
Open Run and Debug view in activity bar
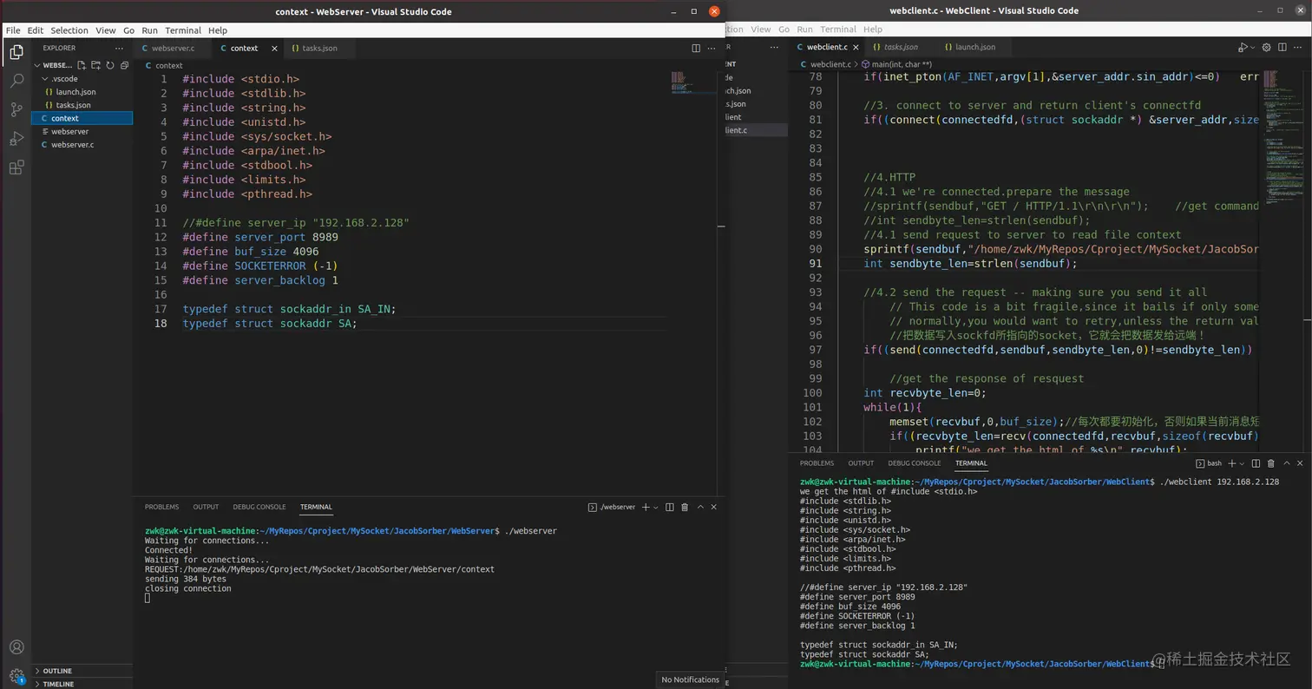tap(16, 139)
